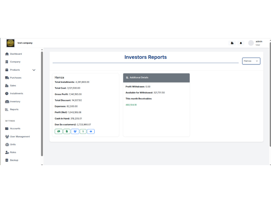Click the Dashboard home icon

pos(7,54)
